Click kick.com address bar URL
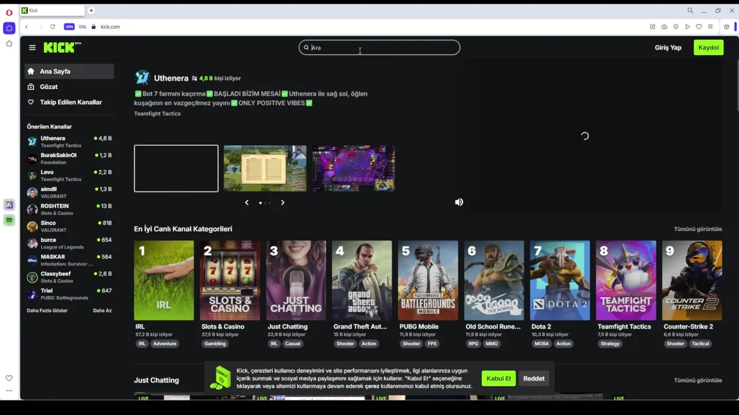Image resolution: width=739 pixels, height=415 pixels. click(110, 27)
